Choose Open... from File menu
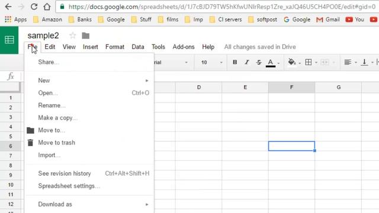379x213 pixels. [x=89, y=93]
